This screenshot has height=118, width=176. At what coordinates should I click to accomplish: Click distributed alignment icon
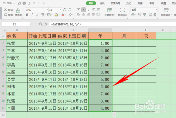click(x=98, y=15)
